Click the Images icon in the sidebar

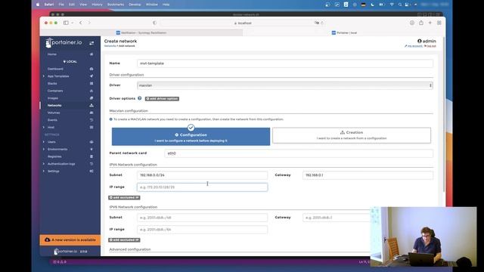pyautogui.click(x=92, y=98)
